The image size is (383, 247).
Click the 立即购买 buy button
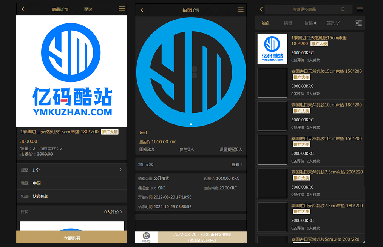pos(71,237)
